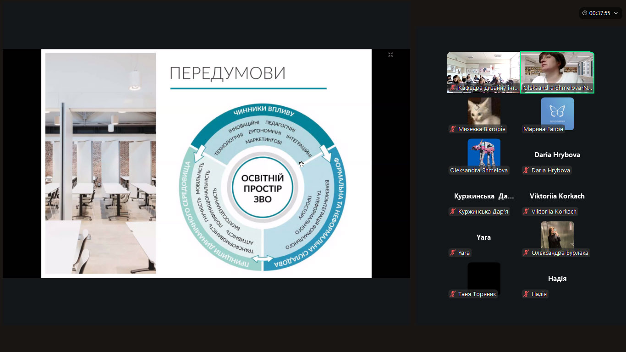This screenshot has height=352, width=626.
Task: Expand the meeting timer dropdown chevron
Action: coord(616,13)
